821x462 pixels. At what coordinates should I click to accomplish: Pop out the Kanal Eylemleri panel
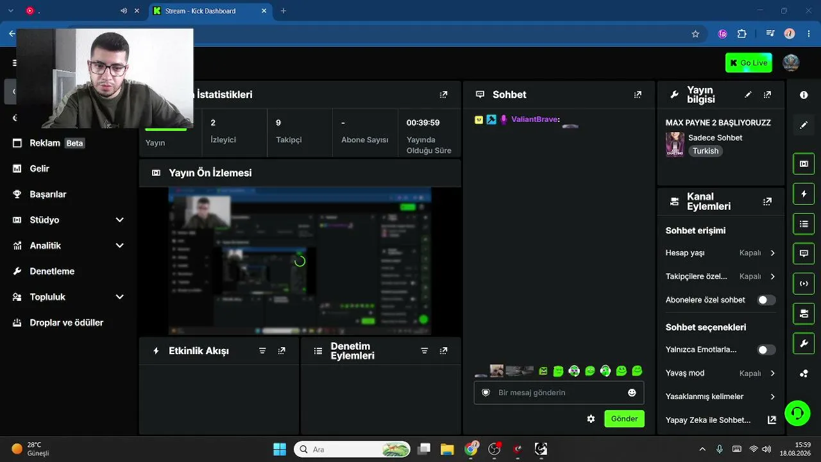(x=767, y=201)
